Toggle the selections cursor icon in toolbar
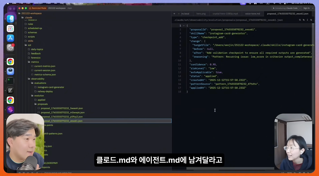The height and width of the screenshot is (176, 319). pyautogui.click(x=307, y=20)
